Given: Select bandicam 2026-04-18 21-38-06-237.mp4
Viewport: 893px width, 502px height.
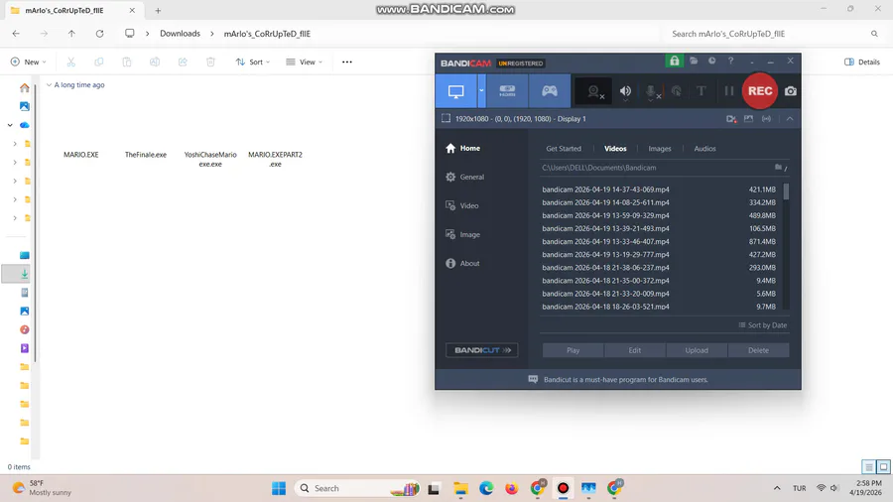Looking at the screenshot, I should coord(659,268).
